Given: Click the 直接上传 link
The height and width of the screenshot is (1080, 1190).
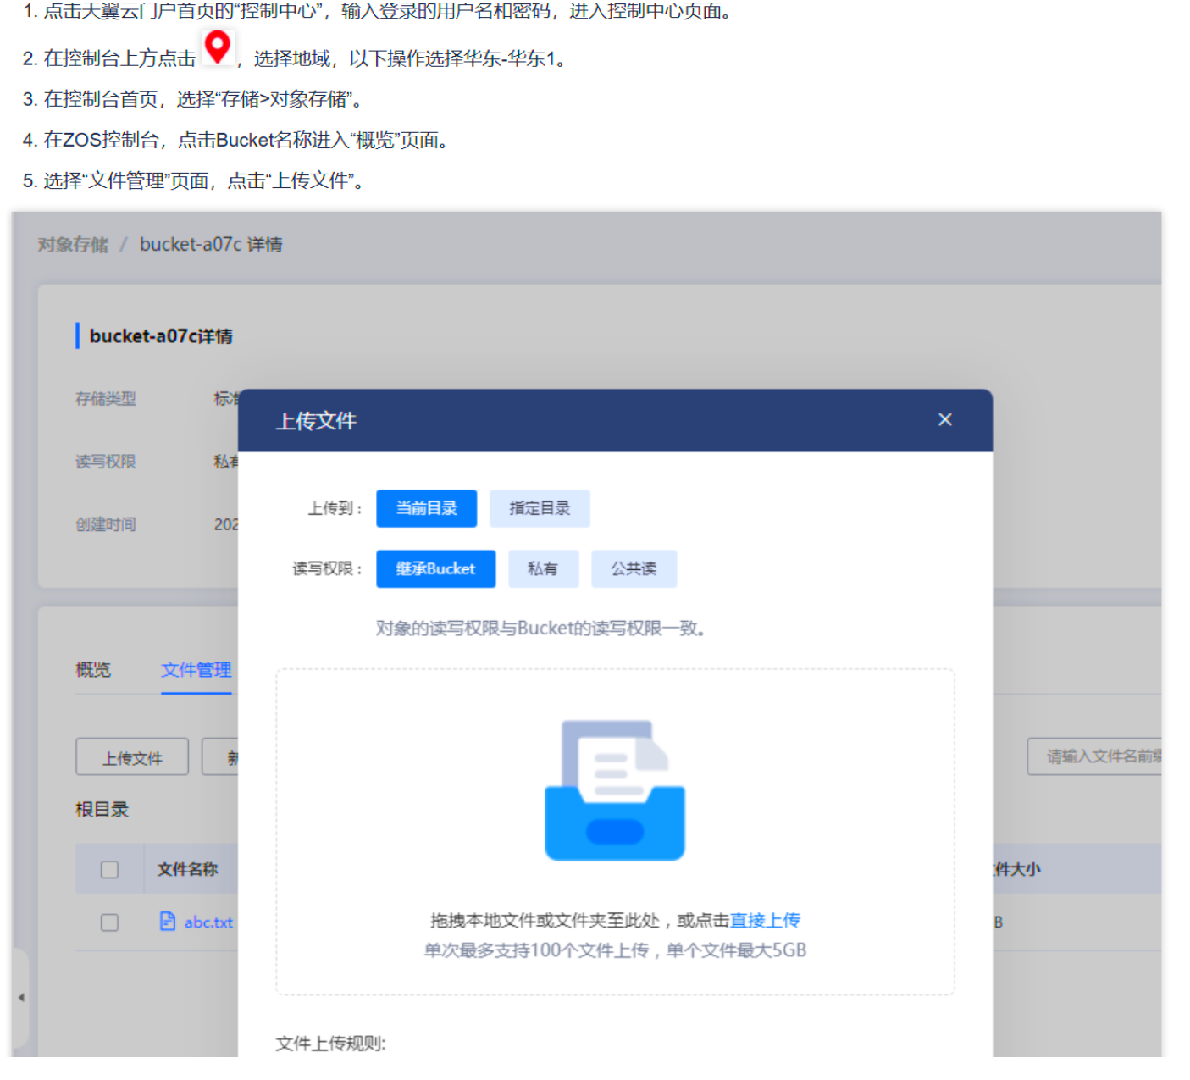Looking at the screenshot, I should click(765, 920).
